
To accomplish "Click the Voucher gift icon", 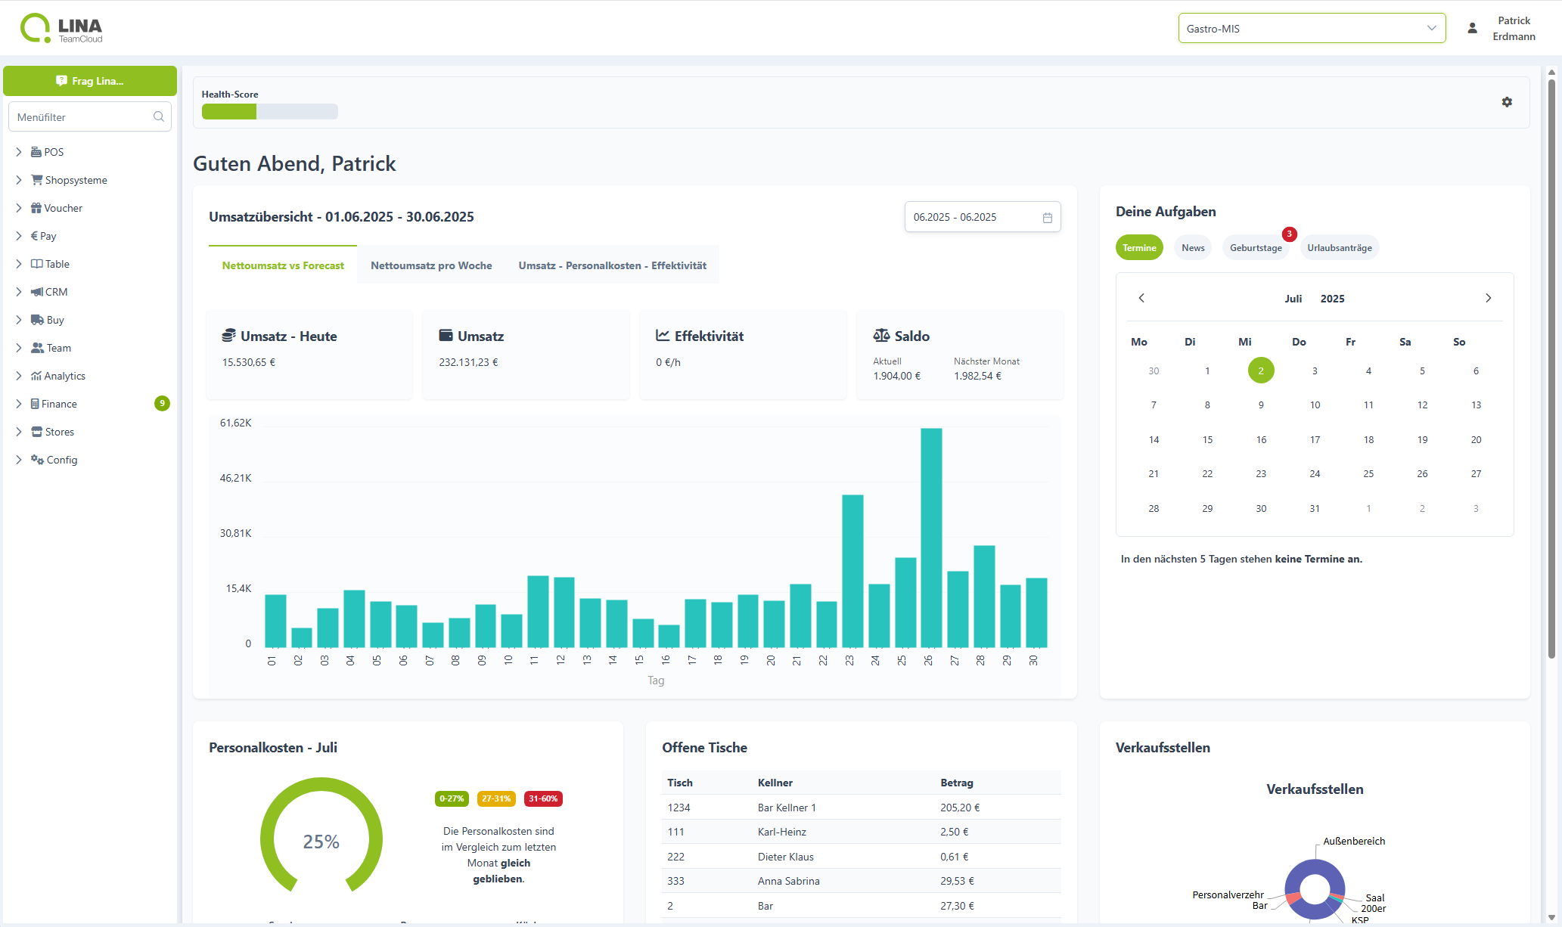I will [x=36, y=208].
